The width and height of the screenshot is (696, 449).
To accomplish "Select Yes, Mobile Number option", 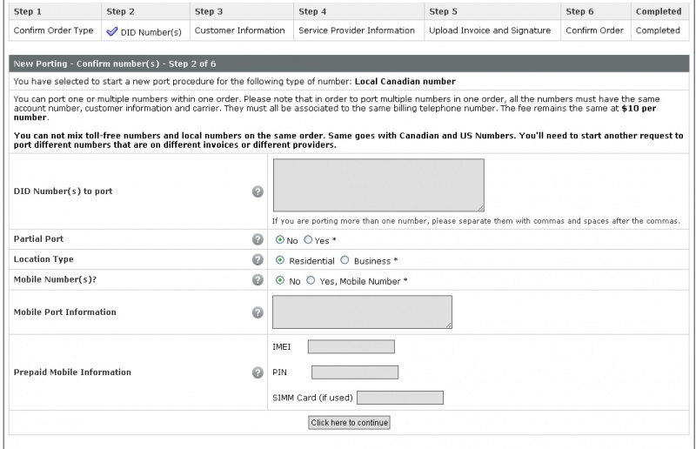I will tap(311, 280).
